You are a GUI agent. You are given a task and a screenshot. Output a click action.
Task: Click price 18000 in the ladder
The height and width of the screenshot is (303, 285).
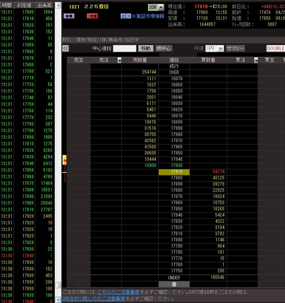point(177,122)
